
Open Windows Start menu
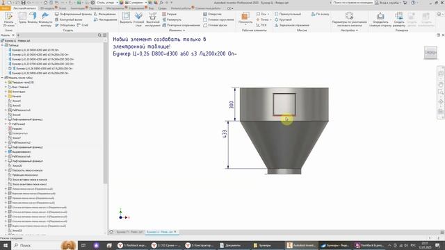click(6, 245)
